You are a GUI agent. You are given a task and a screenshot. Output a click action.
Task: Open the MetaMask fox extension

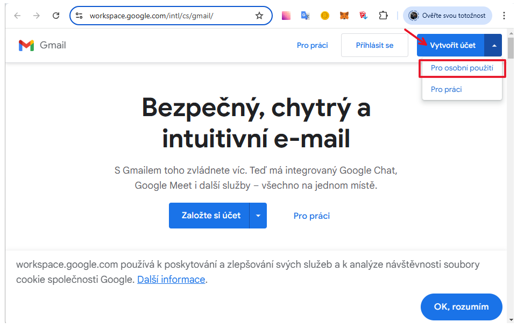tap(344, 16)
